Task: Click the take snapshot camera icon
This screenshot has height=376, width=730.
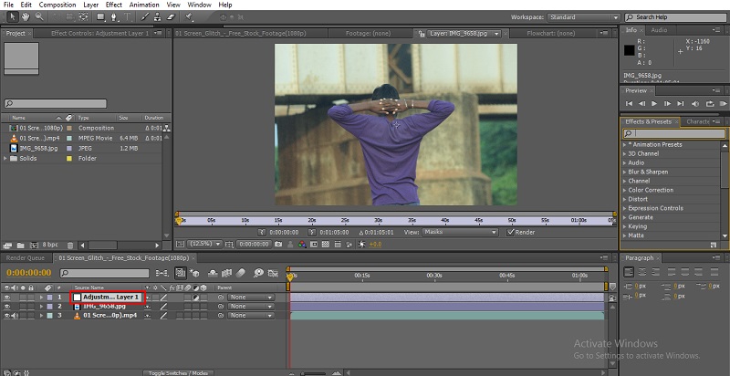Action: [x=278, y=244]
